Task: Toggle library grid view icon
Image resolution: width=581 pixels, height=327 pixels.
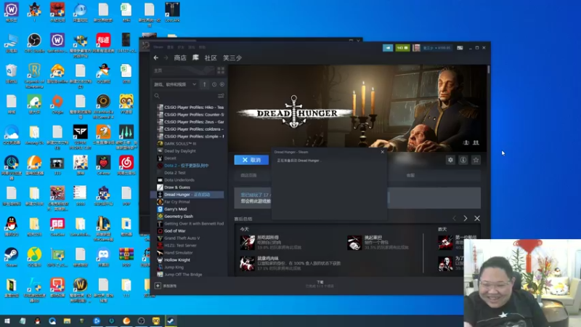Action: click(221, 70)
